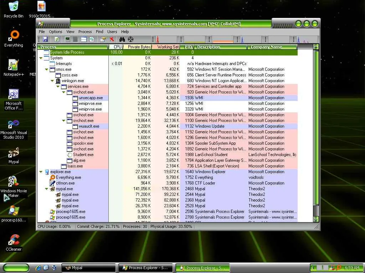The height and width of the screenshot is (273, 365).
Task: Open the Recycle Bin desktop icon
Action: pyautogui.click(x=14, y=10)
